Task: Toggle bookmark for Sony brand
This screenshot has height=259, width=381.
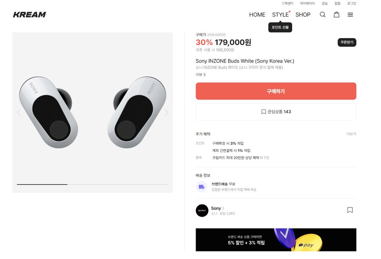Action: [350, 210]
